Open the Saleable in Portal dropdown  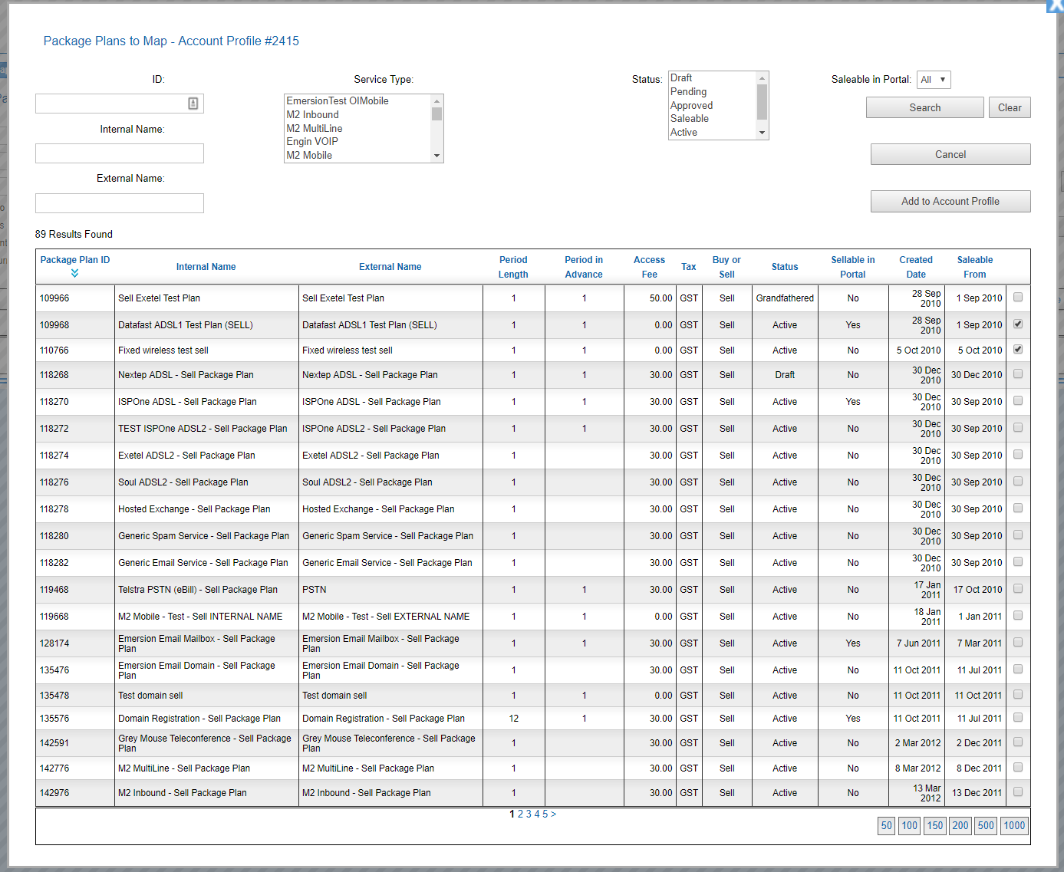coord(934,80)
